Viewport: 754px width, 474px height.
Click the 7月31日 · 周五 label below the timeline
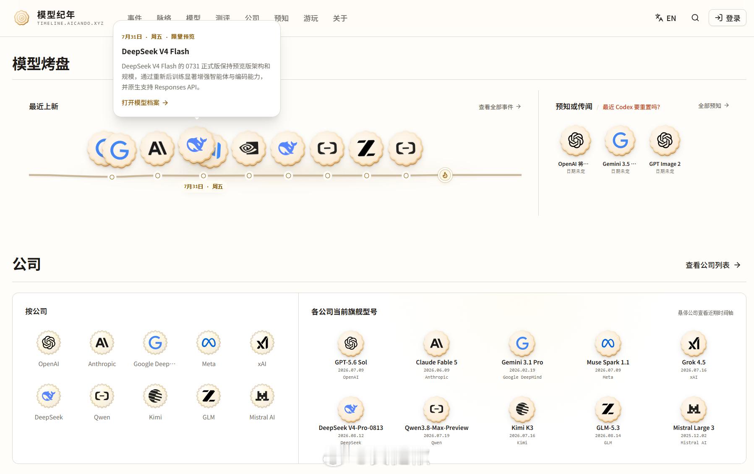204,186
